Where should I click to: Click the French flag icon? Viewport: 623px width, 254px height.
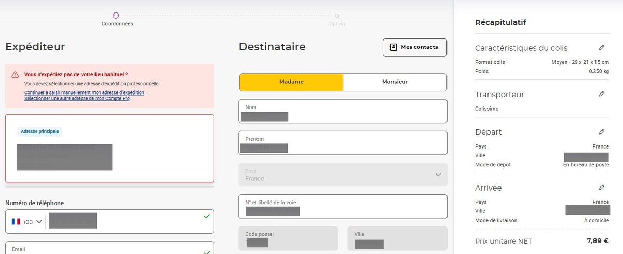[x=16, y=222]
